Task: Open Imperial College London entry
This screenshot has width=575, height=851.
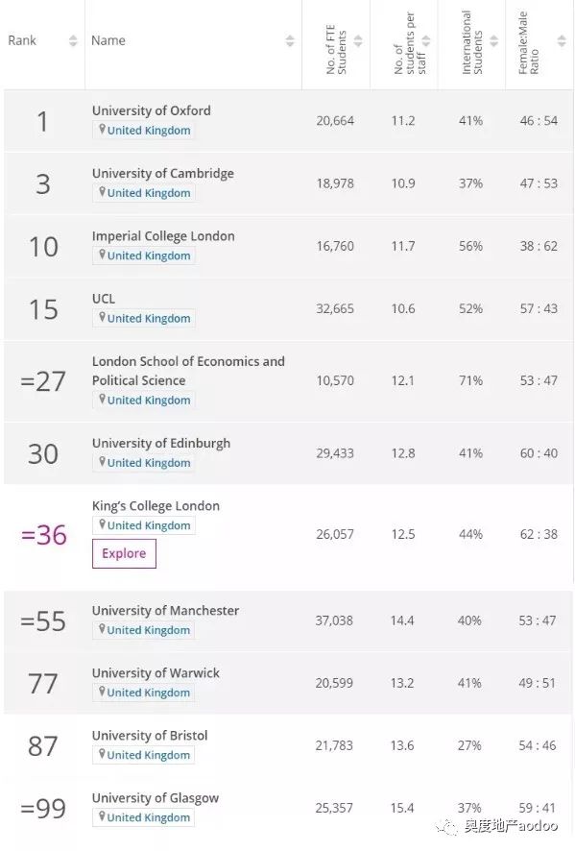Action: point(163,236)
